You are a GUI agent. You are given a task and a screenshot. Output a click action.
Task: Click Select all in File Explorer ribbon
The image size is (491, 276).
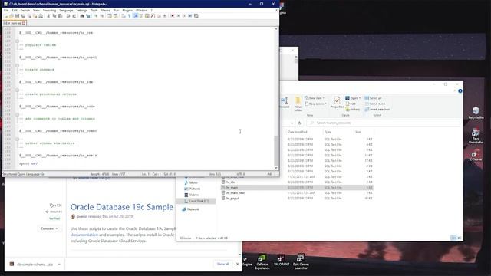[373, 98]
